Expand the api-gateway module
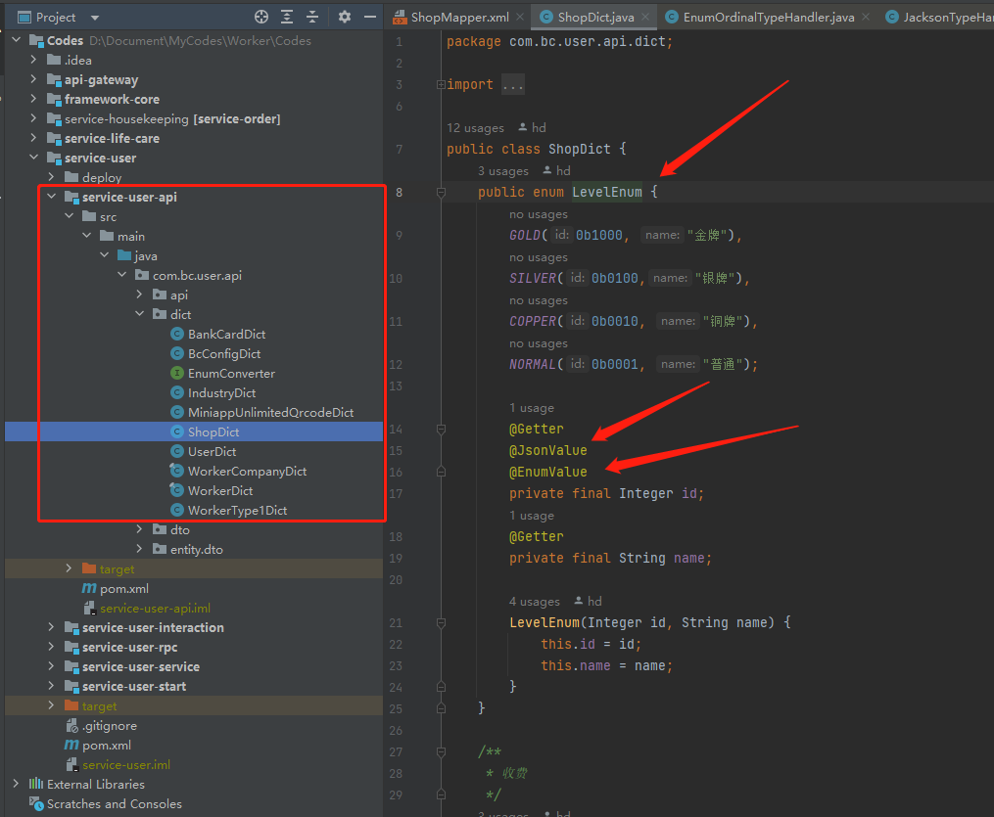994x817 pixels. (33, 80)
